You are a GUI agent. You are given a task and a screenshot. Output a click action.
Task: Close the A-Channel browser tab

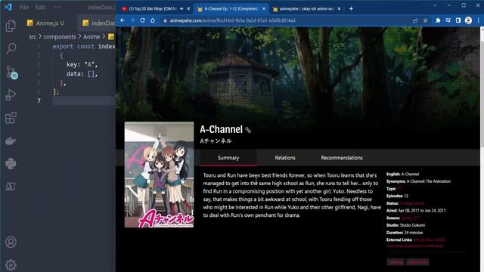pos(264,8)
